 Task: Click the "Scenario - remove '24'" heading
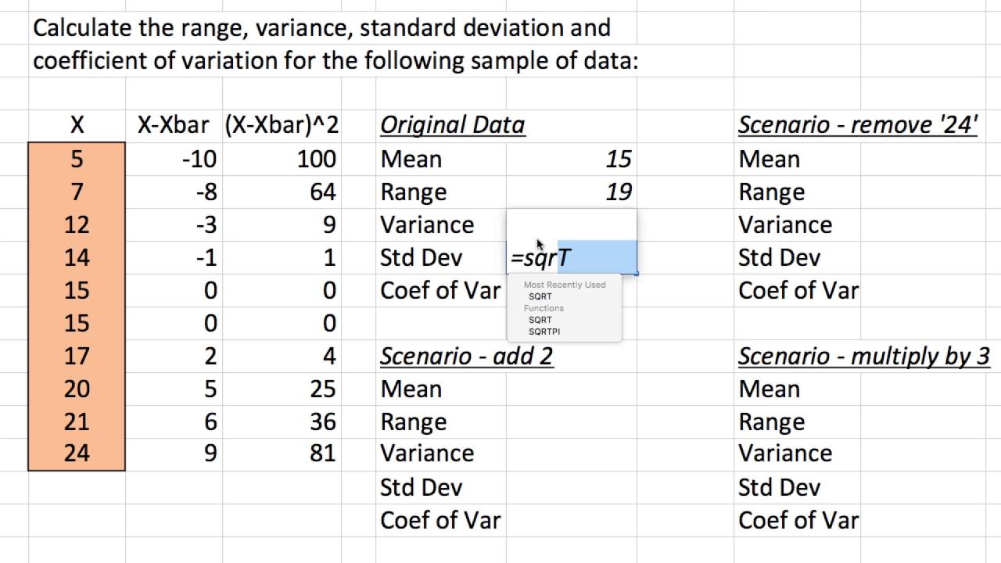pyautogui.click(x=857, y=125)
